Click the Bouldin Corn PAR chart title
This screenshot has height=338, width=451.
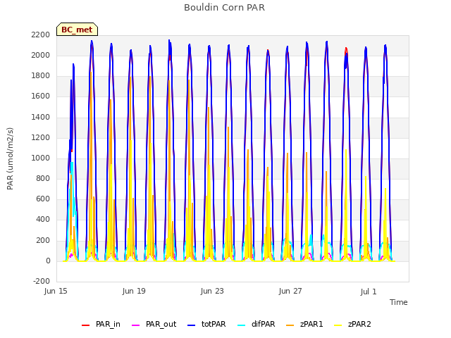[224, 8]
